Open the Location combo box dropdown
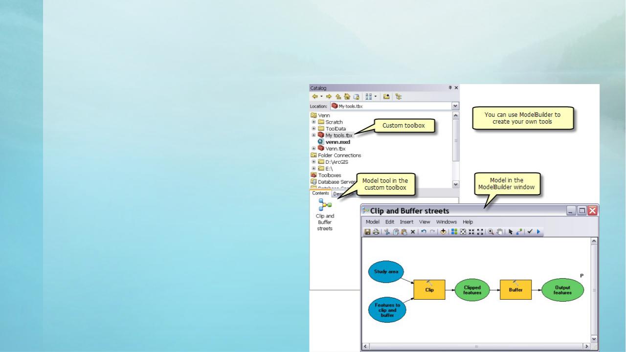The height and width of the screenshot is (352, 626). 455,106
